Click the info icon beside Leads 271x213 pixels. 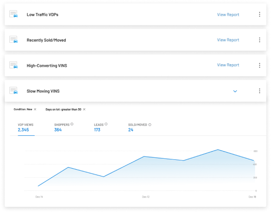click(x=106, y=124)
